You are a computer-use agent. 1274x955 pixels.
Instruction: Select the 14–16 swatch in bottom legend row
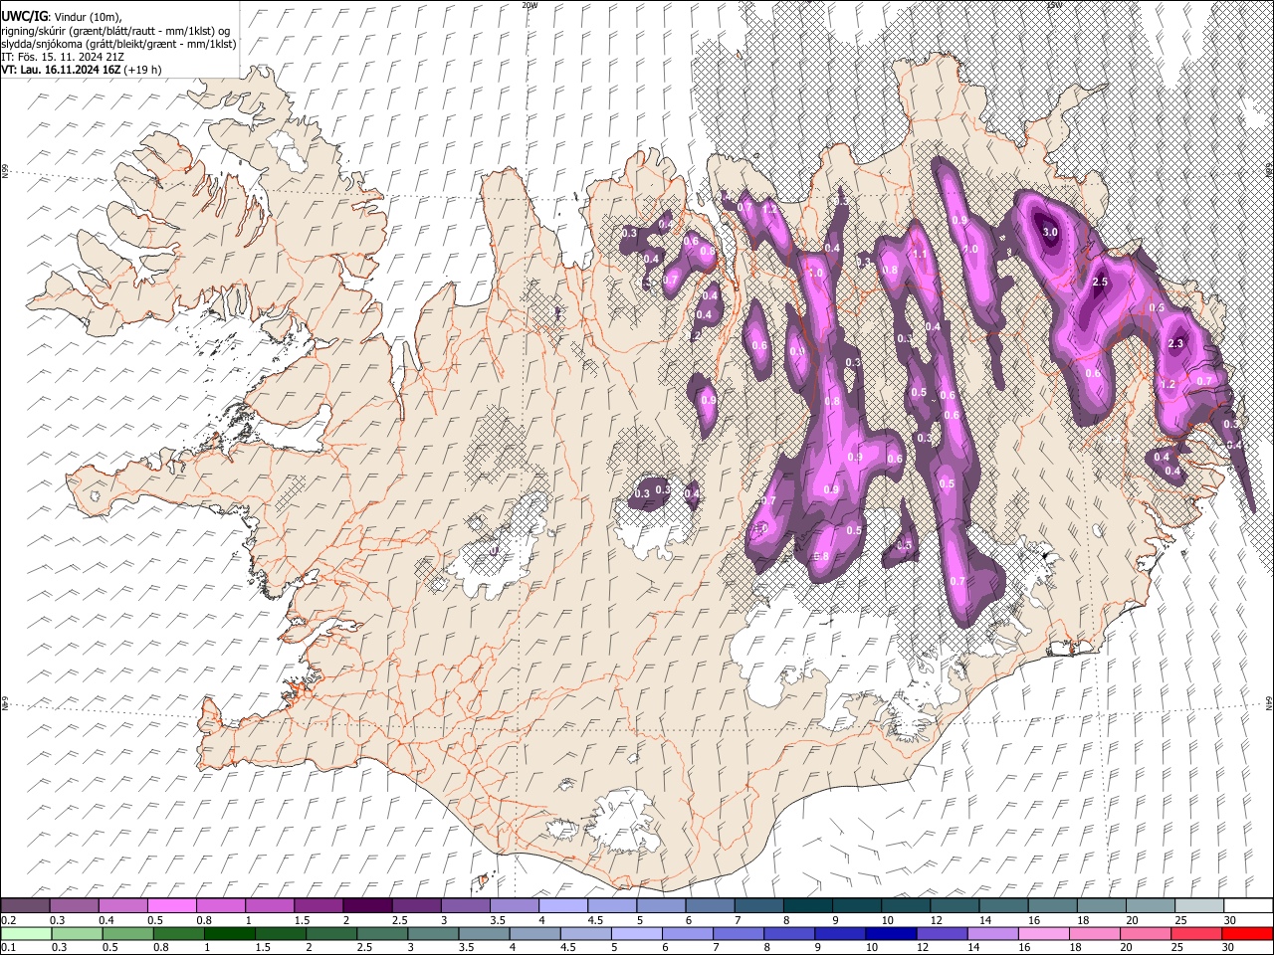point(992,933)
